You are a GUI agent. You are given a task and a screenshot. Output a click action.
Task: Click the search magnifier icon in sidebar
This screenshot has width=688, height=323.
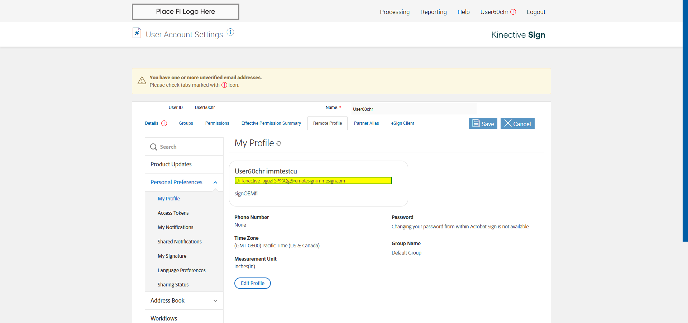coord(154,147)
